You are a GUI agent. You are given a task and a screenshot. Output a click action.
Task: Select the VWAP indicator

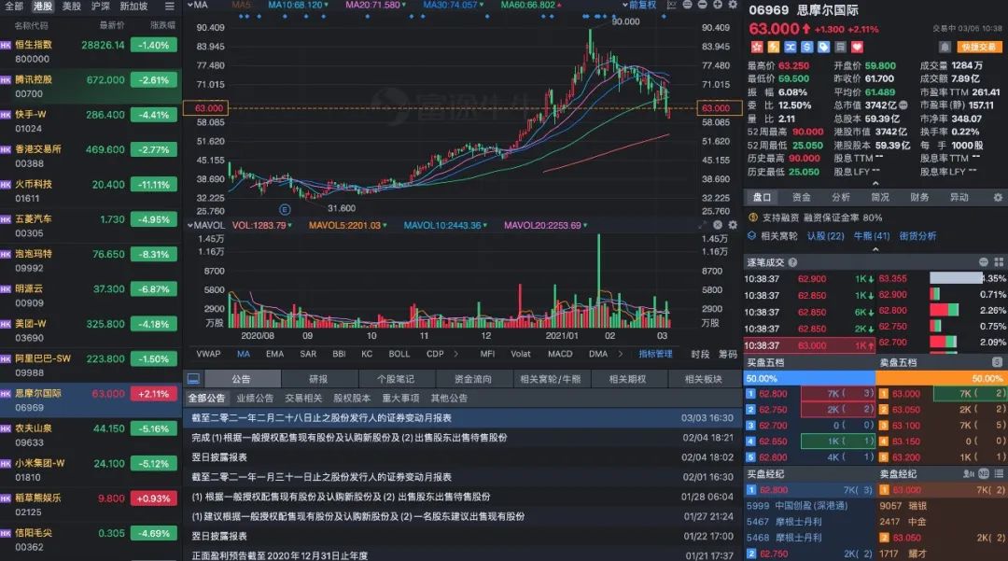click(x=208, y=354)
